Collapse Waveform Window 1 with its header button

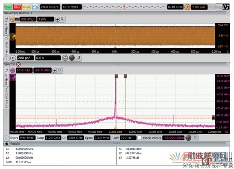(x=228, y=13)
